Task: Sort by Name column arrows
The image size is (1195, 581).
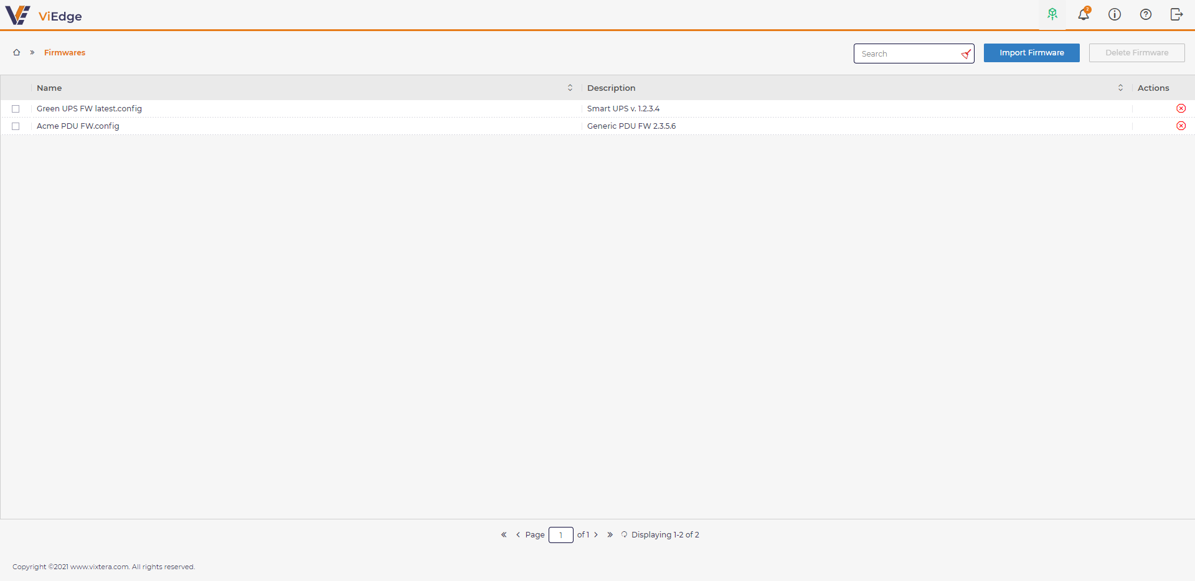Action: click(570, 88)
